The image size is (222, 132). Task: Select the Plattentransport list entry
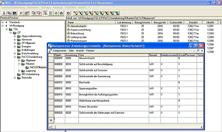[x=79, y=41]
